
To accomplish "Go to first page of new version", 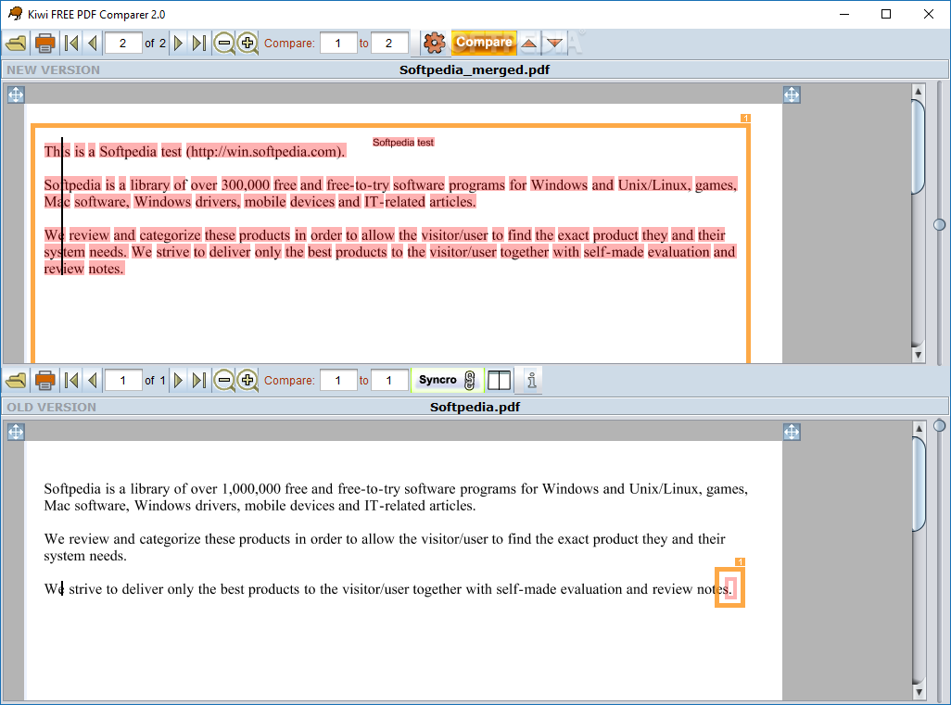I will tap(71, 43).
